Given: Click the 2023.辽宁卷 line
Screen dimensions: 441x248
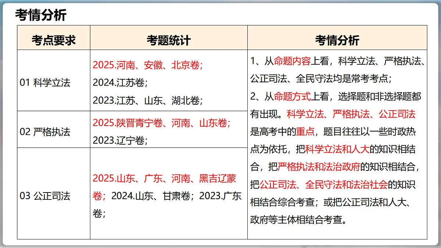Looking at the screenshot, I should click(x=120, y=140).
